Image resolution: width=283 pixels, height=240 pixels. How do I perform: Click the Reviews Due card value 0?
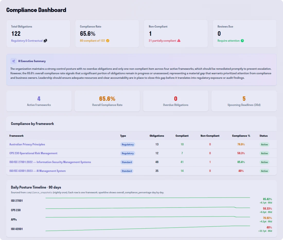coord(219,33)
